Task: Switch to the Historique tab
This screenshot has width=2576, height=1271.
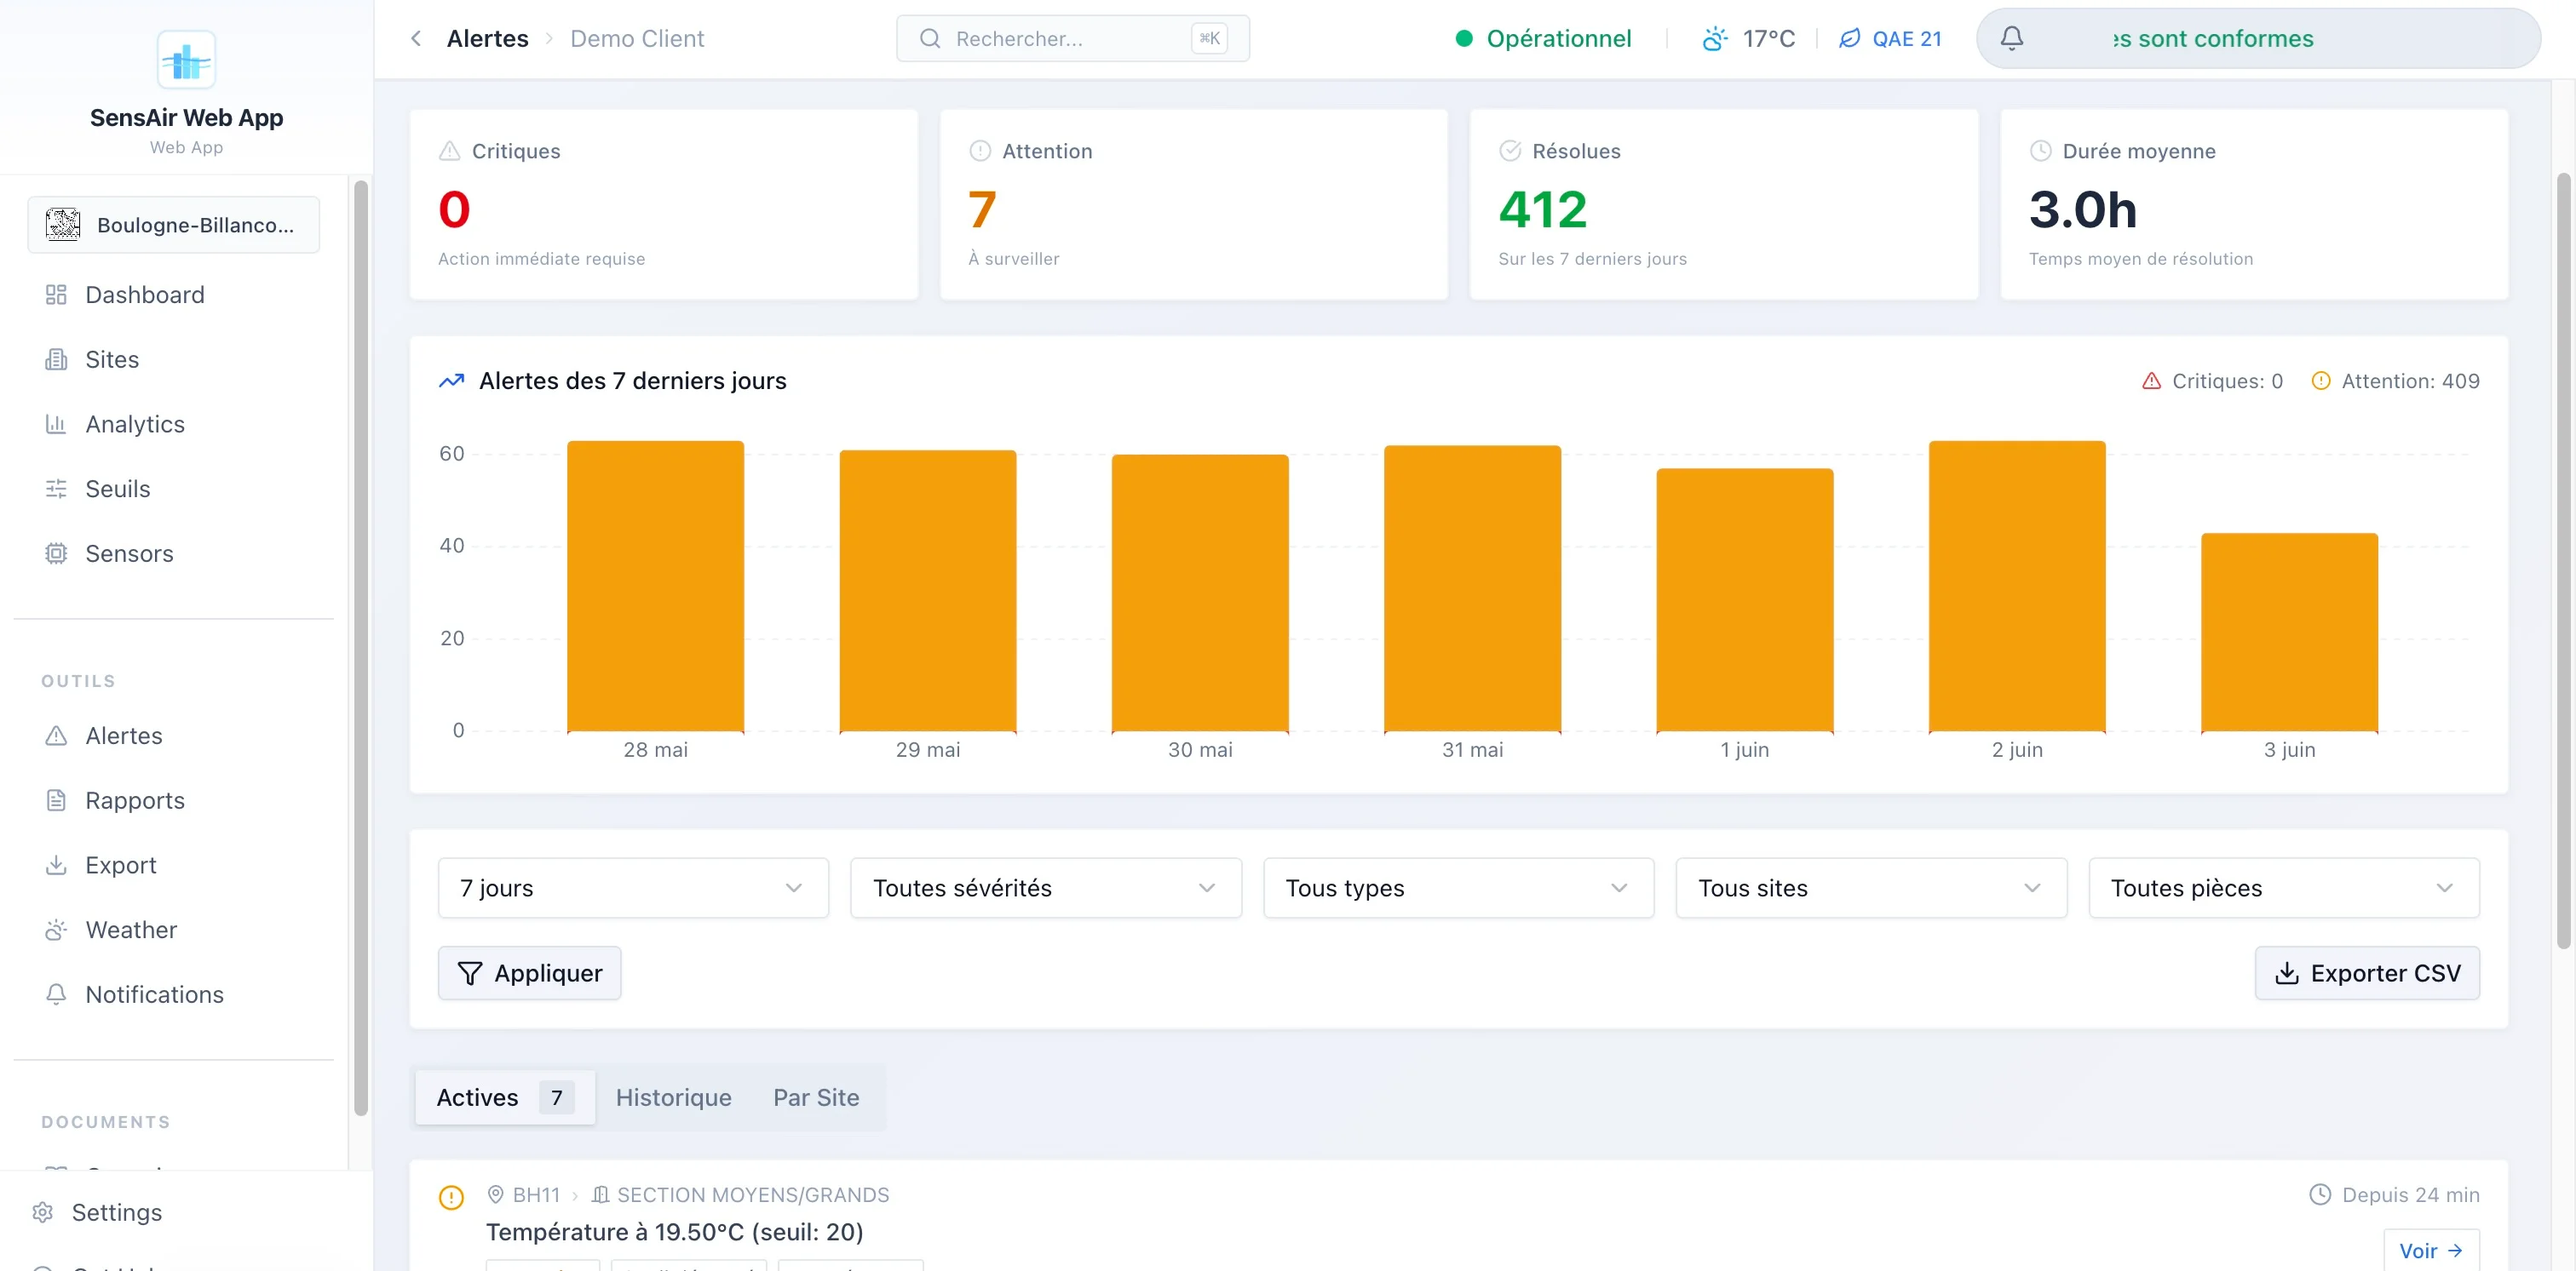Action: [673, 1097]
